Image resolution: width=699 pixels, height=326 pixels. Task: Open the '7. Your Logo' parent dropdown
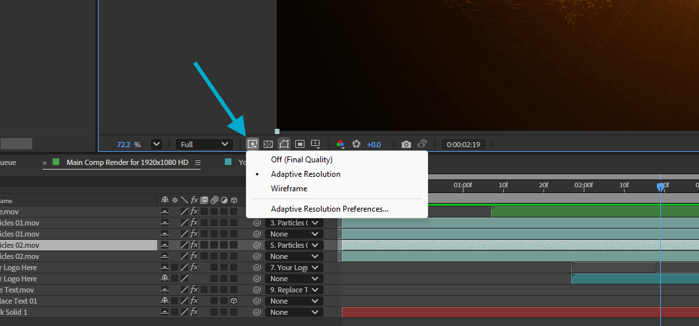(294, 268)
